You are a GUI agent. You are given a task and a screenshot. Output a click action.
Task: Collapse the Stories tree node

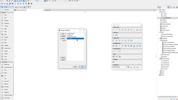[159, 12]
